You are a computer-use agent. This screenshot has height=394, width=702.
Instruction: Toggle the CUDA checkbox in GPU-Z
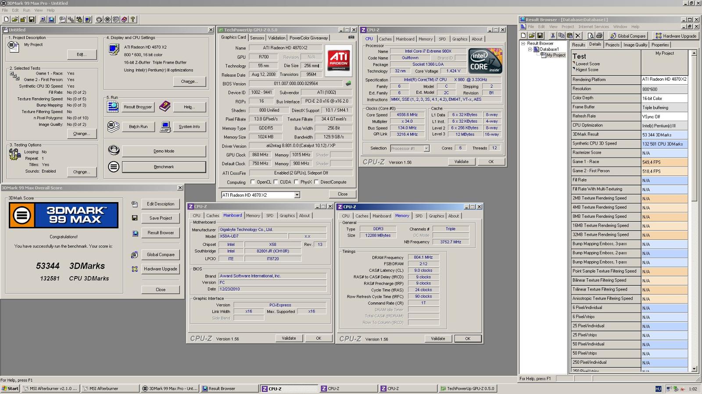point(276,182)
